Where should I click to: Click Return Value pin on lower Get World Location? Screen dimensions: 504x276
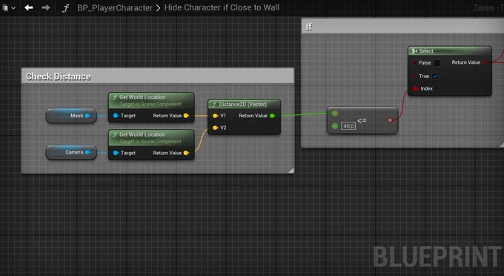(186, 153)
